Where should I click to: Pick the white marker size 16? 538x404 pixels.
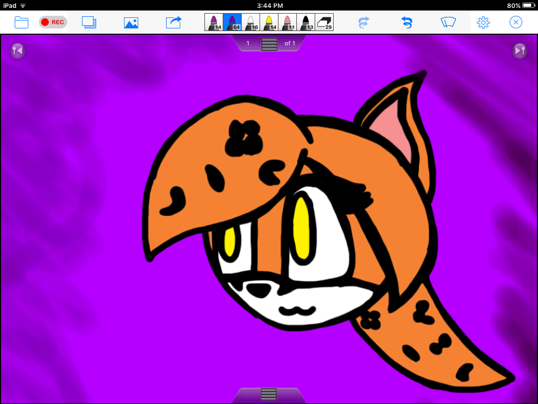tap(251, 22)
